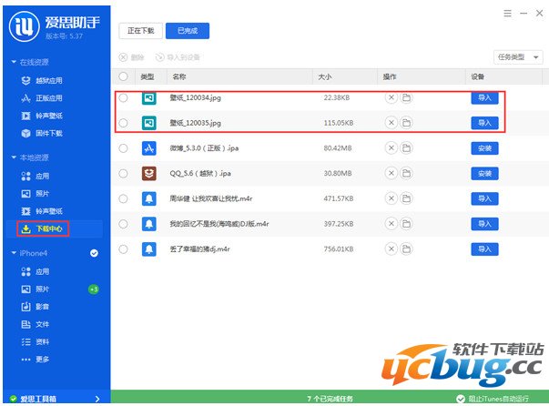
Task: Select row 壁纸_120034.jpg checkbox
Action: coord(123,97)
